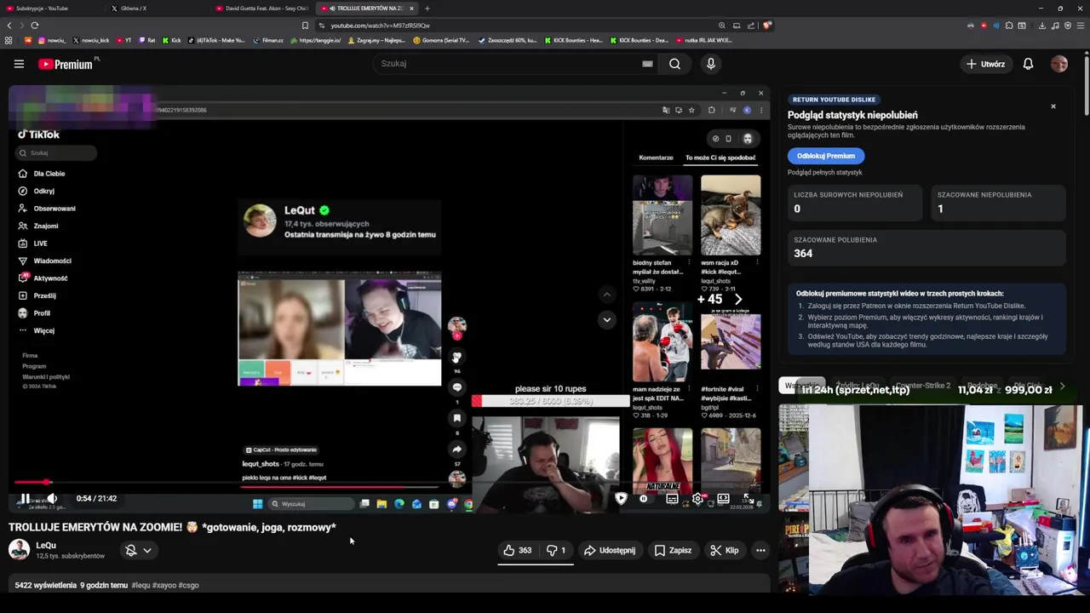Toggle bookmark for this page in the address bar
This screenshot has height=613, width=1090.
pos(305,26)
